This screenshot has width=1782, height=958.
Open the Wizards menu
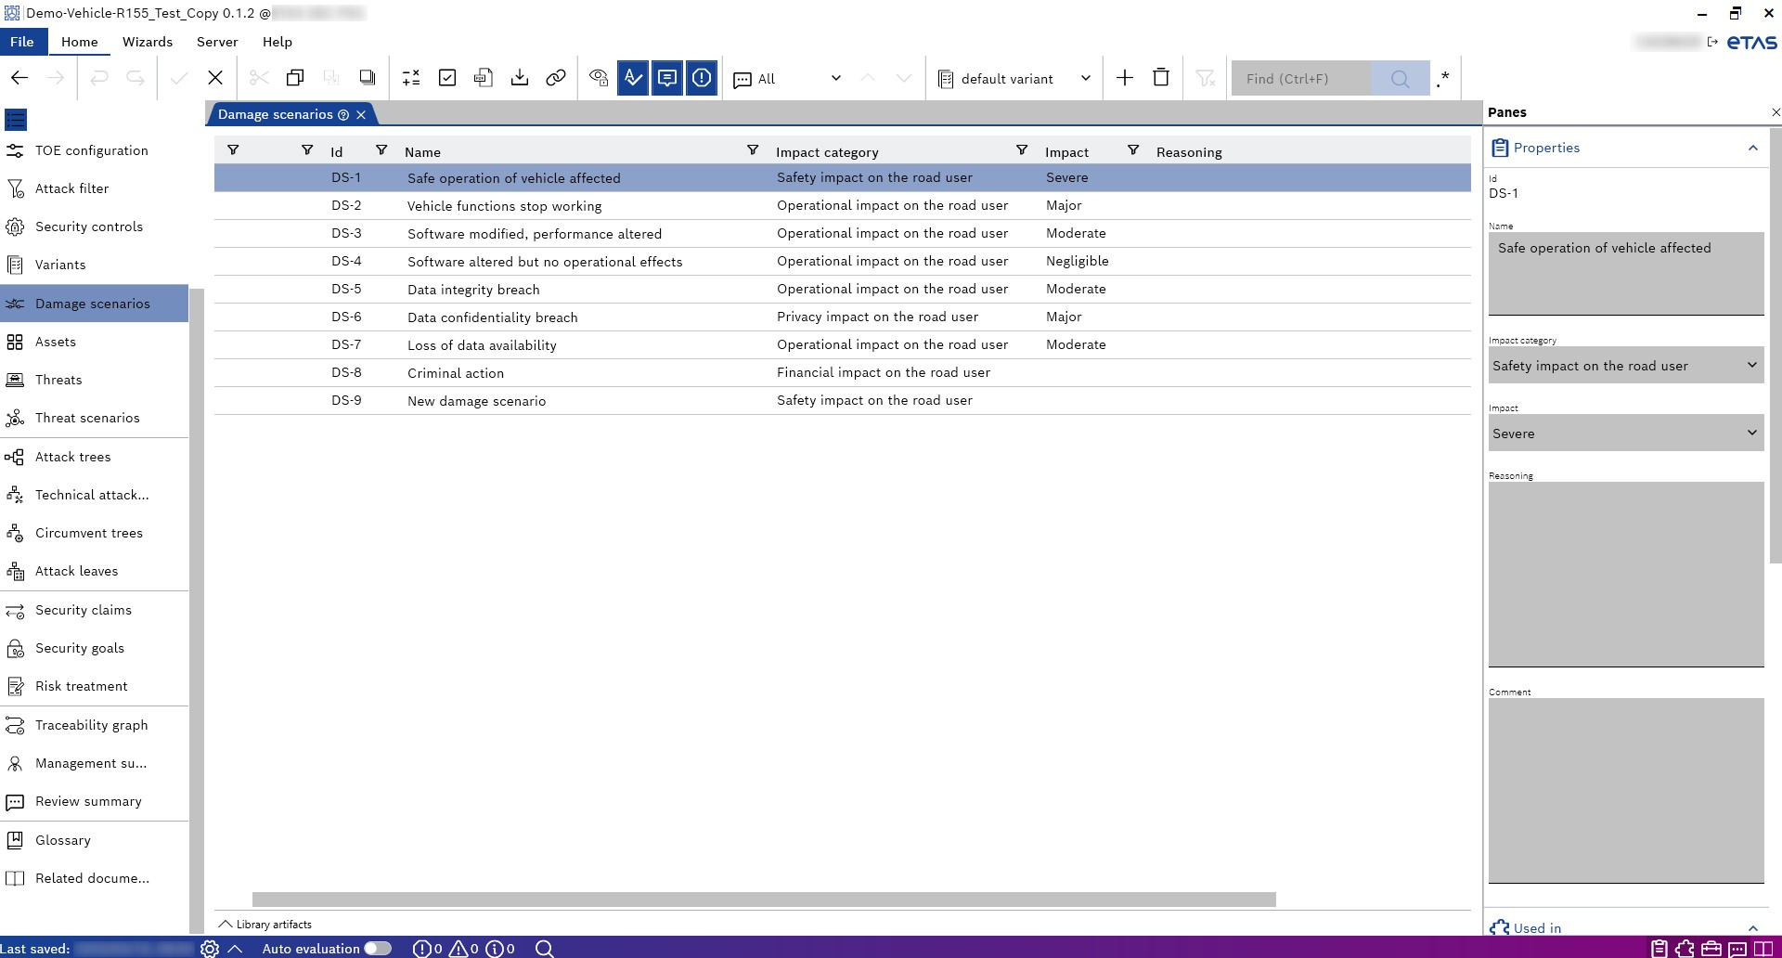tap(148, 42)
